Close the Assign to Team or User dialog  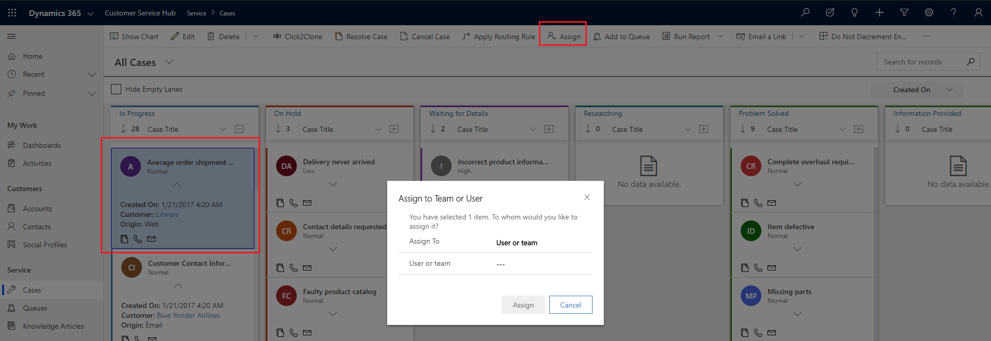pos(587,197)
